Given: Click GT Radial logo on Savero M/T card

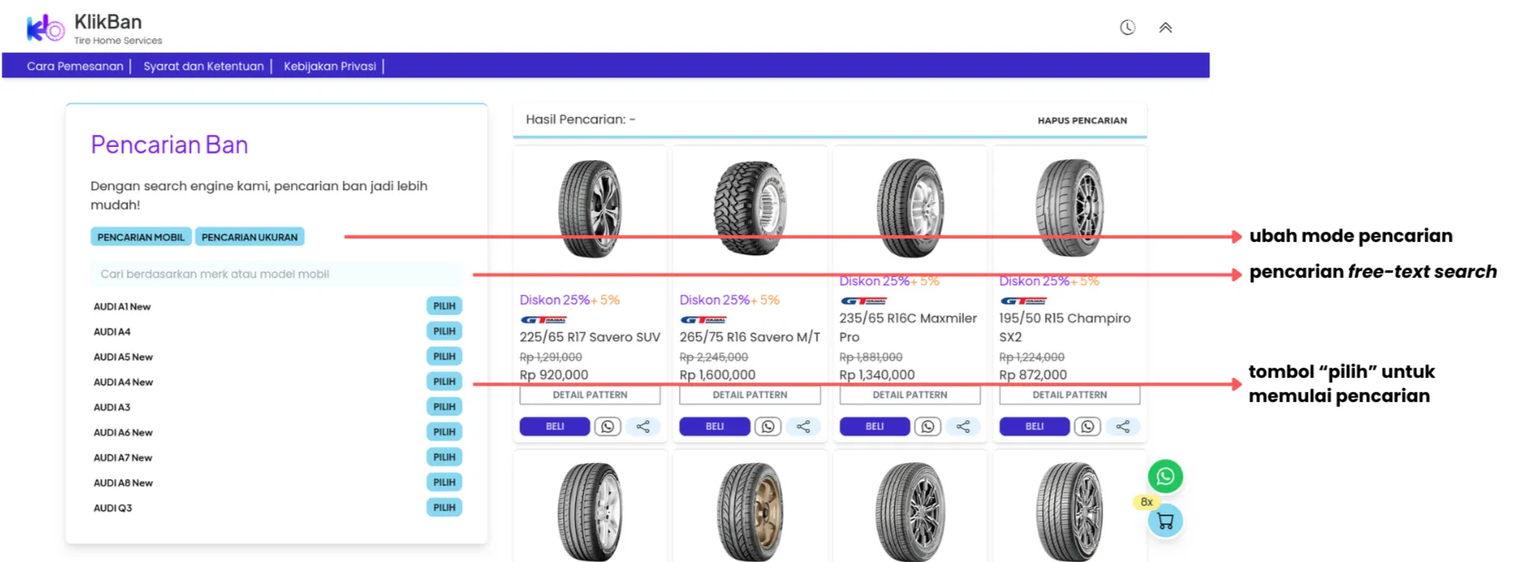Looking at the screenshot, I should 703,319.
